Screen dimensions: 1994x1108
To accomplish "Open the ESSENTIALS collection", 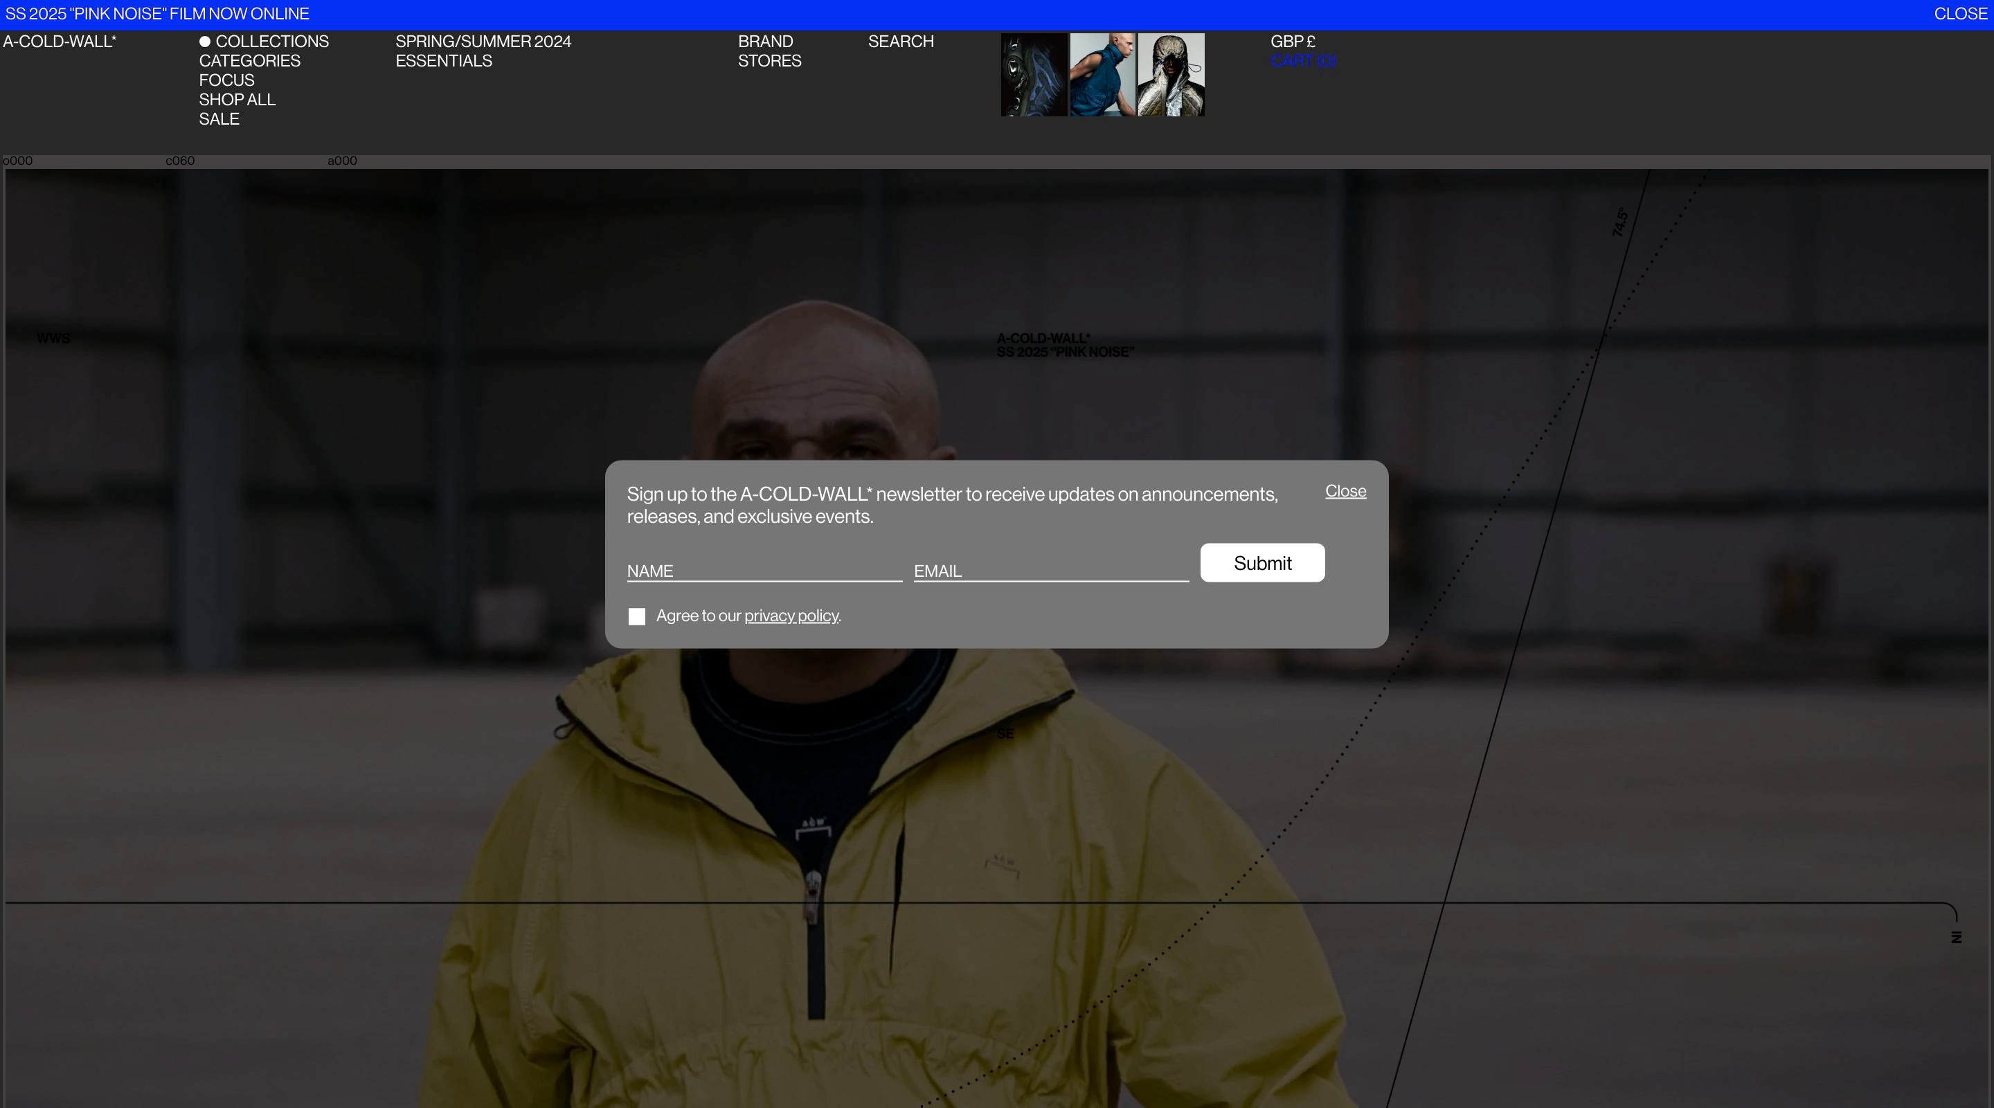I will coord(444,61).
